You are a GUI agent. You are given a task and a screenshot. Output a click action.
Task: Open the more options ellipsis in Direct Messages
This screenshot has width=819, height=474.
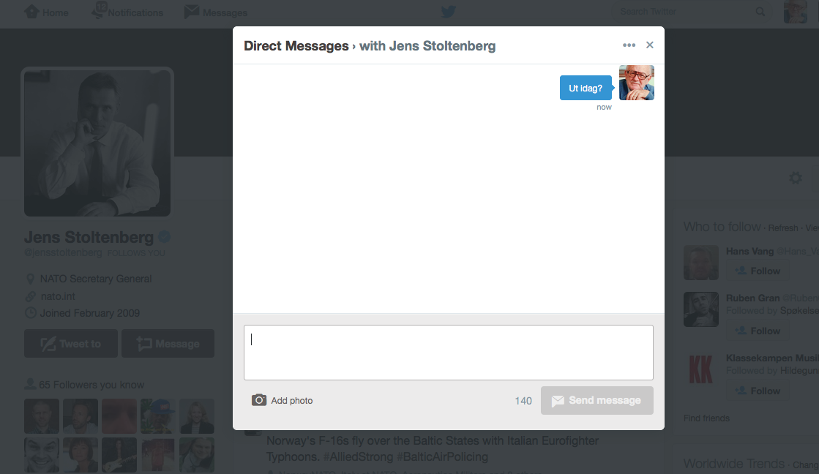click(x=629, y=45)
